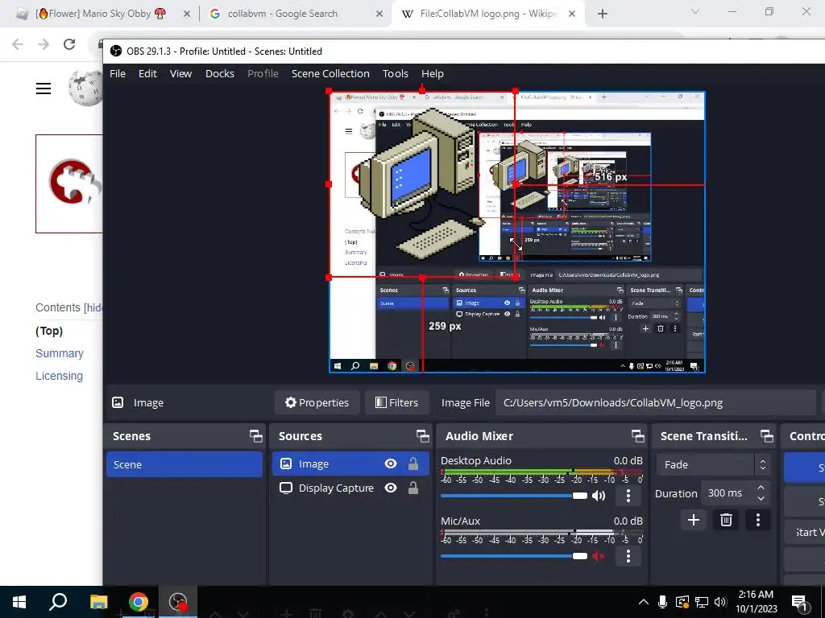825x618 pixels.
Task: Open transition properties three-dot menu
Action: pyautogui.click(x=757, y=520)
